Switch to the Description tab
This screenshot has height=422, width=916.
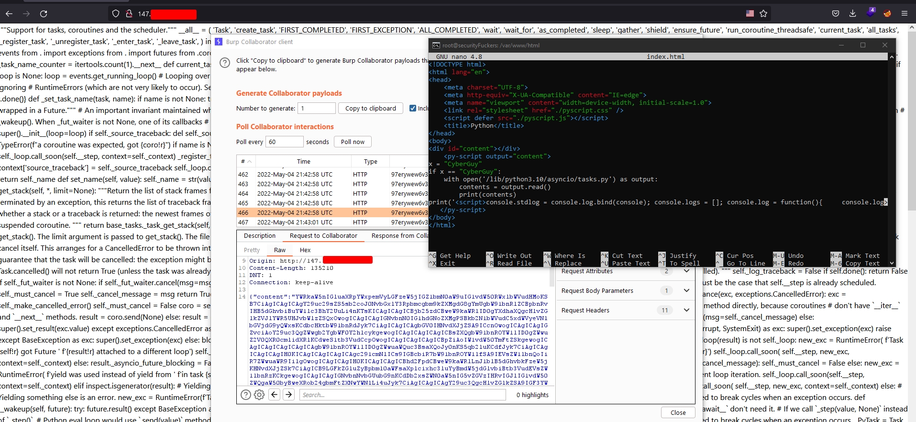point(259,236)
